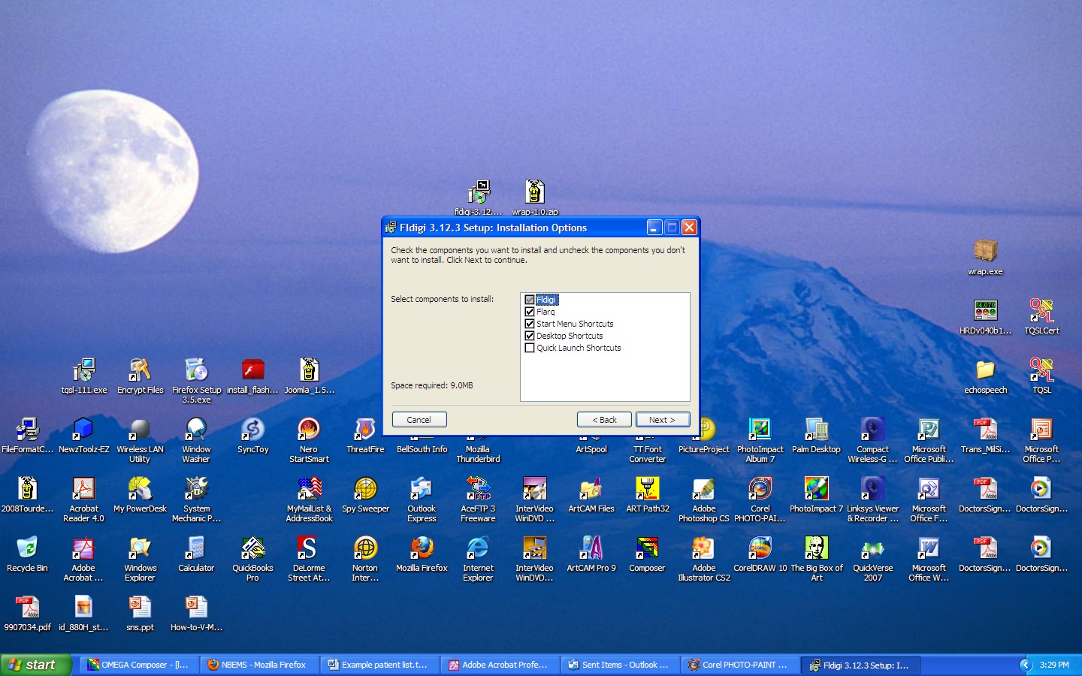Toggle the Flarq component checkbox

click(530, 312)
